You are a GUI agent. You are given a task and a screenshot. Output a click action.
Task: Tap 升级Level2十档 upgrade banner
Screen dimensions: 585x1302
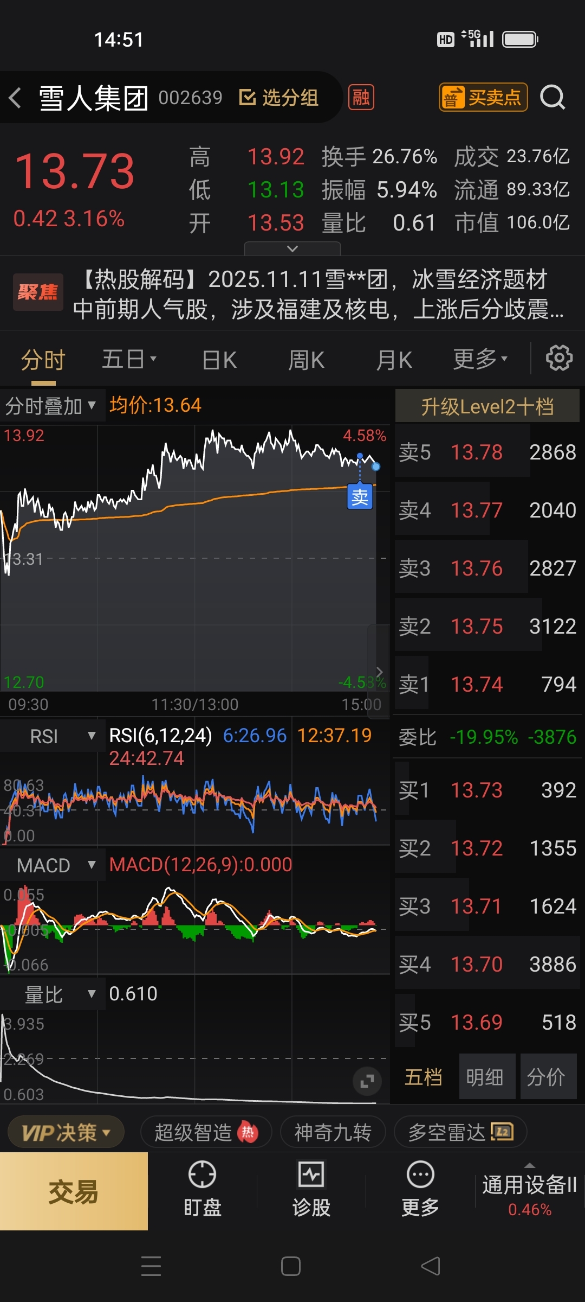487,406
